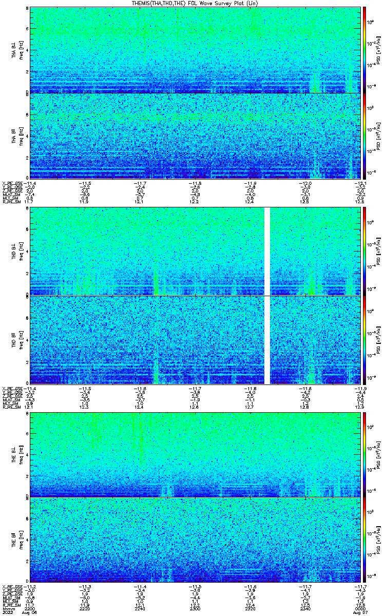
Task: Click the color bar beside the THE B⊥ panel
Action: click(364, 454)
